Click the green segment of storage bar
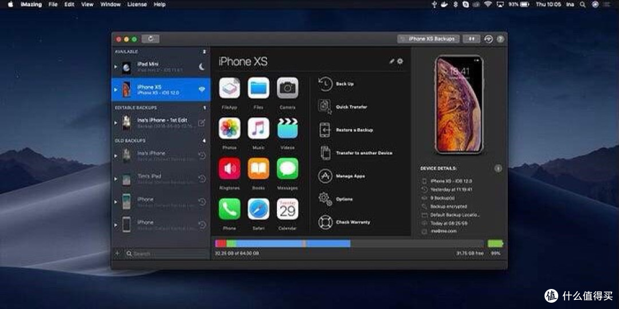The height and width of the screenshot is (309, 619). click(231, 244)
